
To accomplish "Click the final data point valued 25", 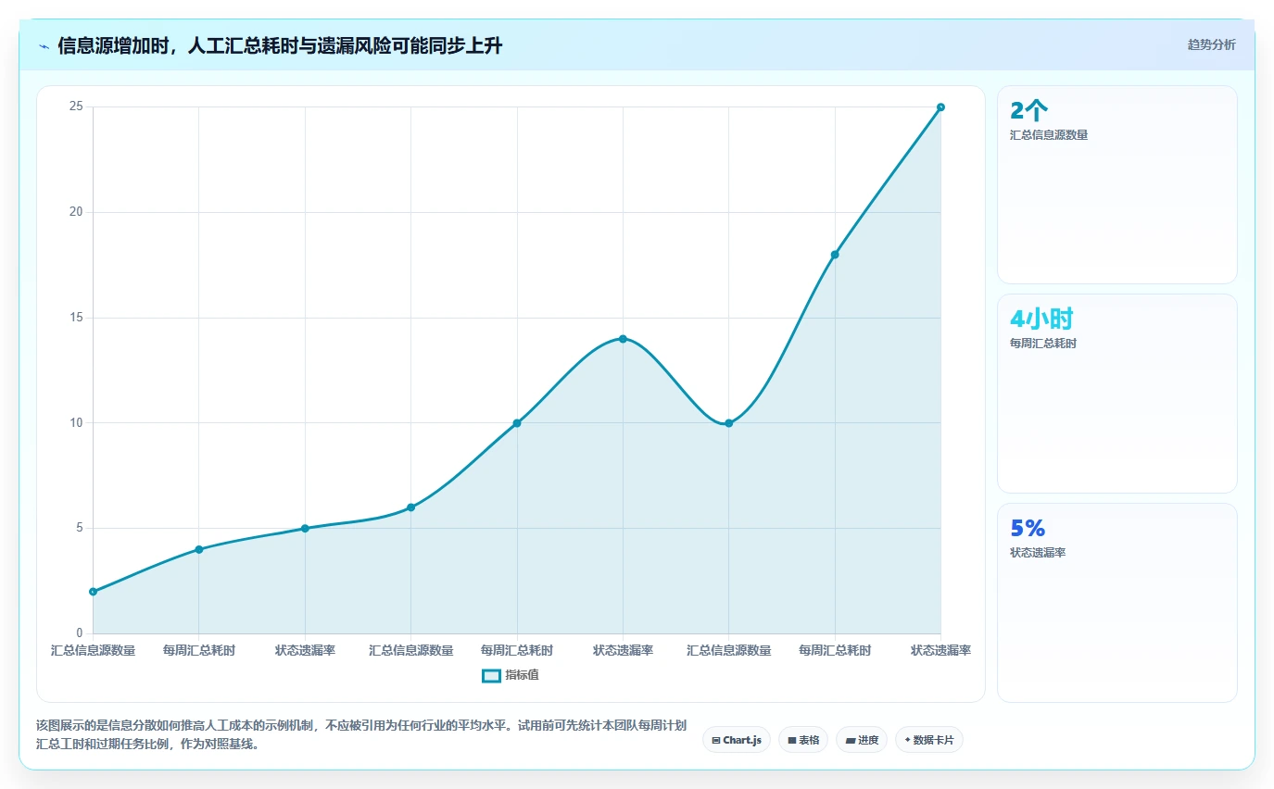I will tap(940, 106).
